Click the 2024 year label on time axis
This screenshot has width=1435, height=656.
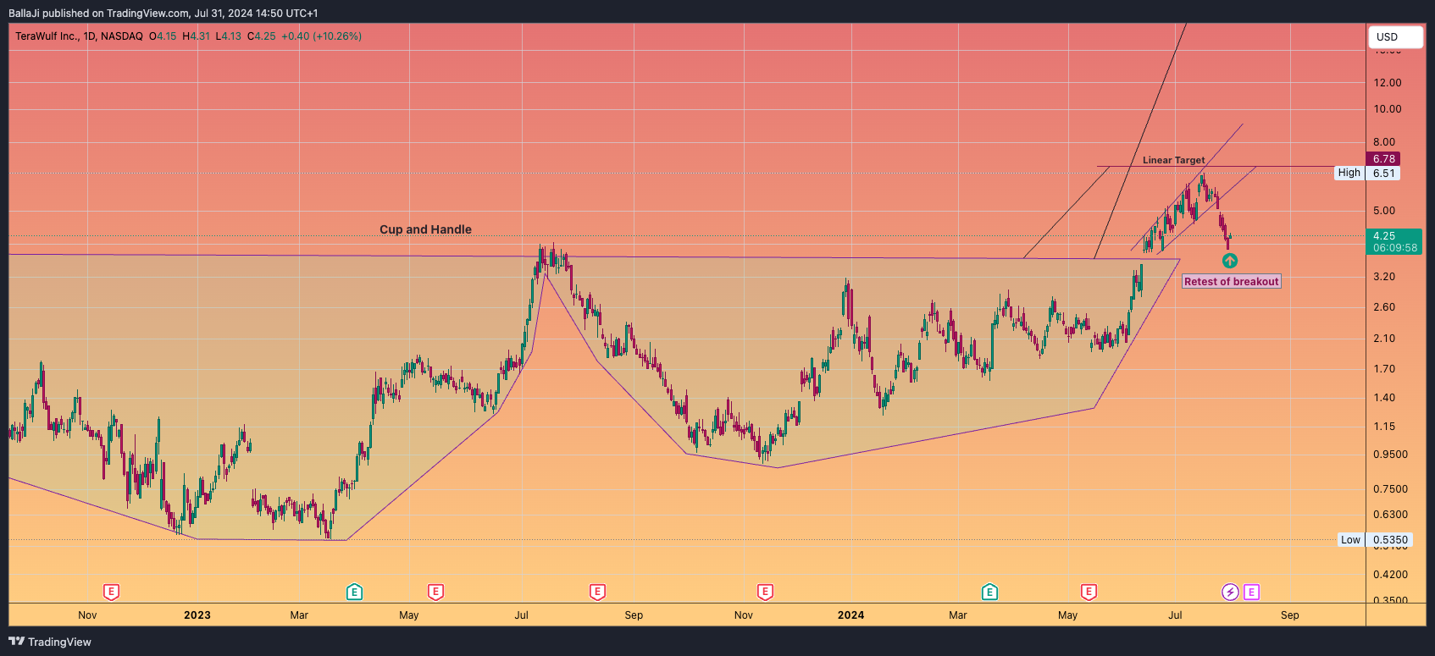[850, 615]
